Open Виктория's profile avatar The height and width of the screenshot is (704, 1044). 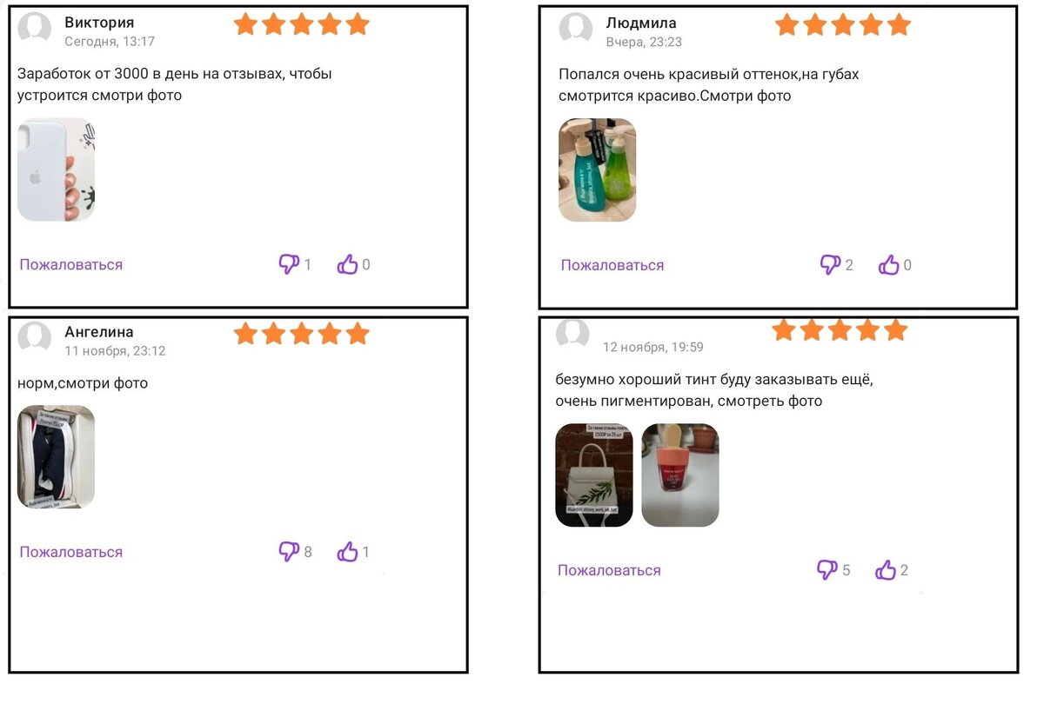pyautogui.click(x=35, y=29)
